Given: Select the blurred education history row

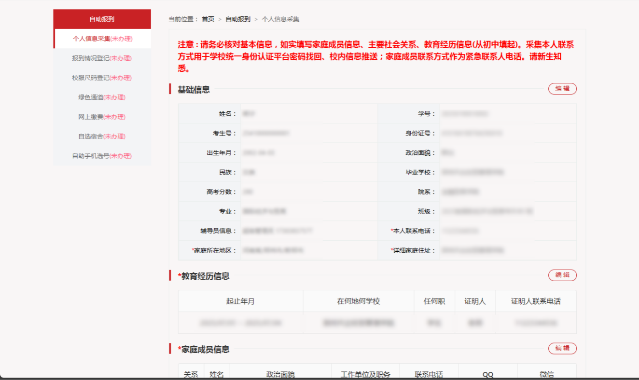Looking at the screenshot, I should 377,323.
